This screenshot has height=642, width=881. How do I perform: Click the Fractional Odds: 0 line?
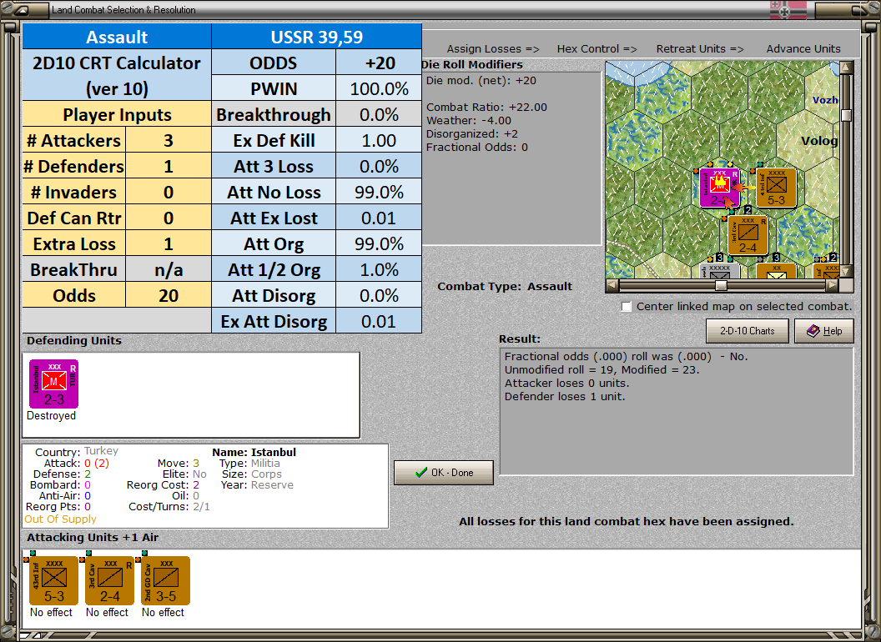tap(477, 148)
